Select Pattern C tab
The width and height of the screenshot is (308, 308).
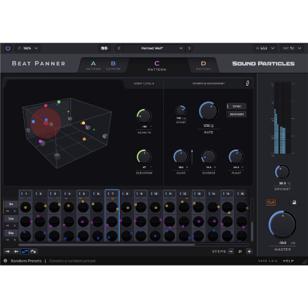[157, 66]
